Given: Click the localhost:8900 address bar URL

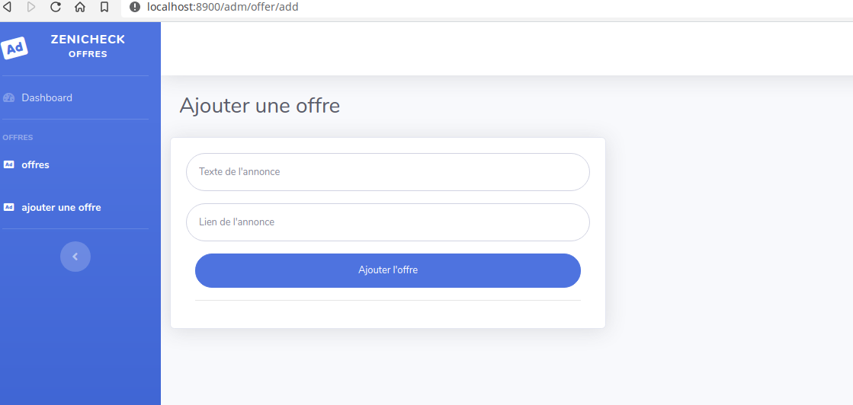Looking at the screenshot, I should [223, 7].
